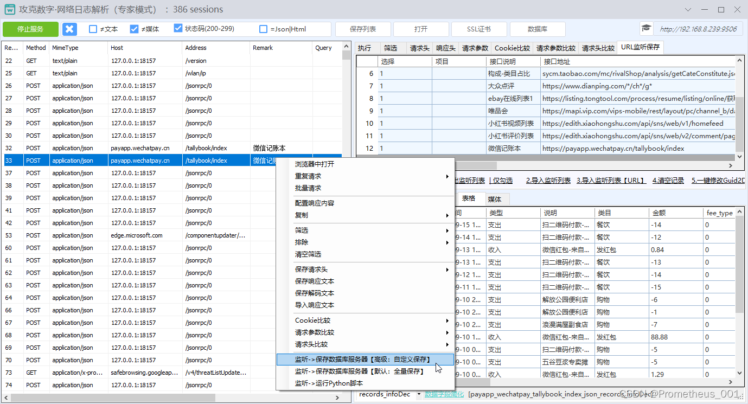Click the 仅勾选 link
Image resolution: width=748 pixels, height=404 pixels.
coord(502,181)
